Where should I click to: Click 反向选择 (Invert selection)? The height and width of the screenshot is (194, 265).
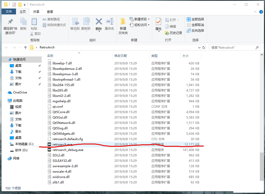[195, 30]
